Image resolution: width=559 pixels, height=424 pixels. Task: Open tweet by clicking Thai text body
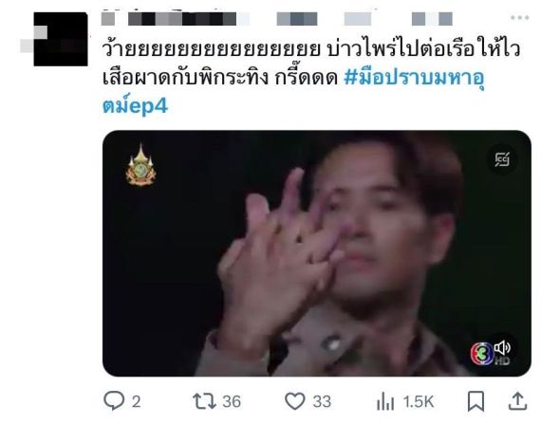pos(310,63)
